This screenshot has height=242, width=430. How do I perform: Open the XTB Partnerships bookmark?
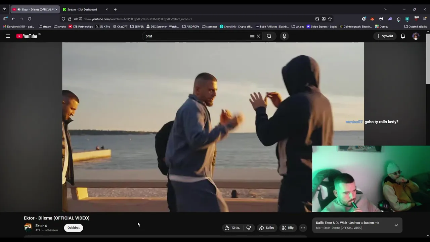point(81,27)
